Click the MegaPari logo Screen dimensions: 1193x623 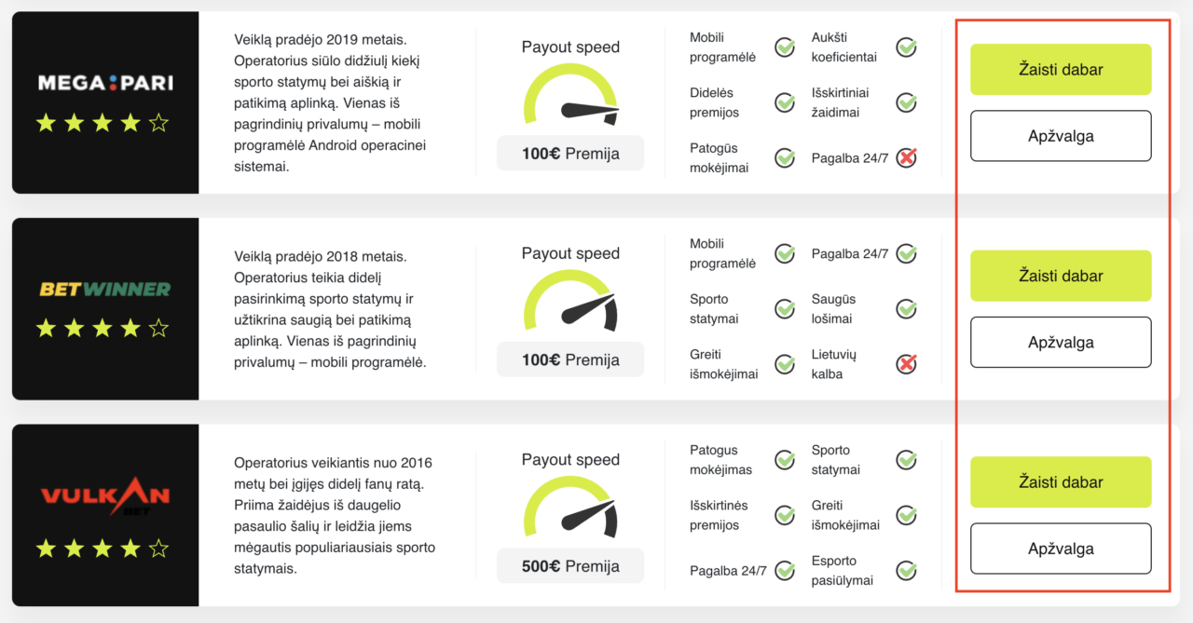pyautogui.click(x=105, y=83)
